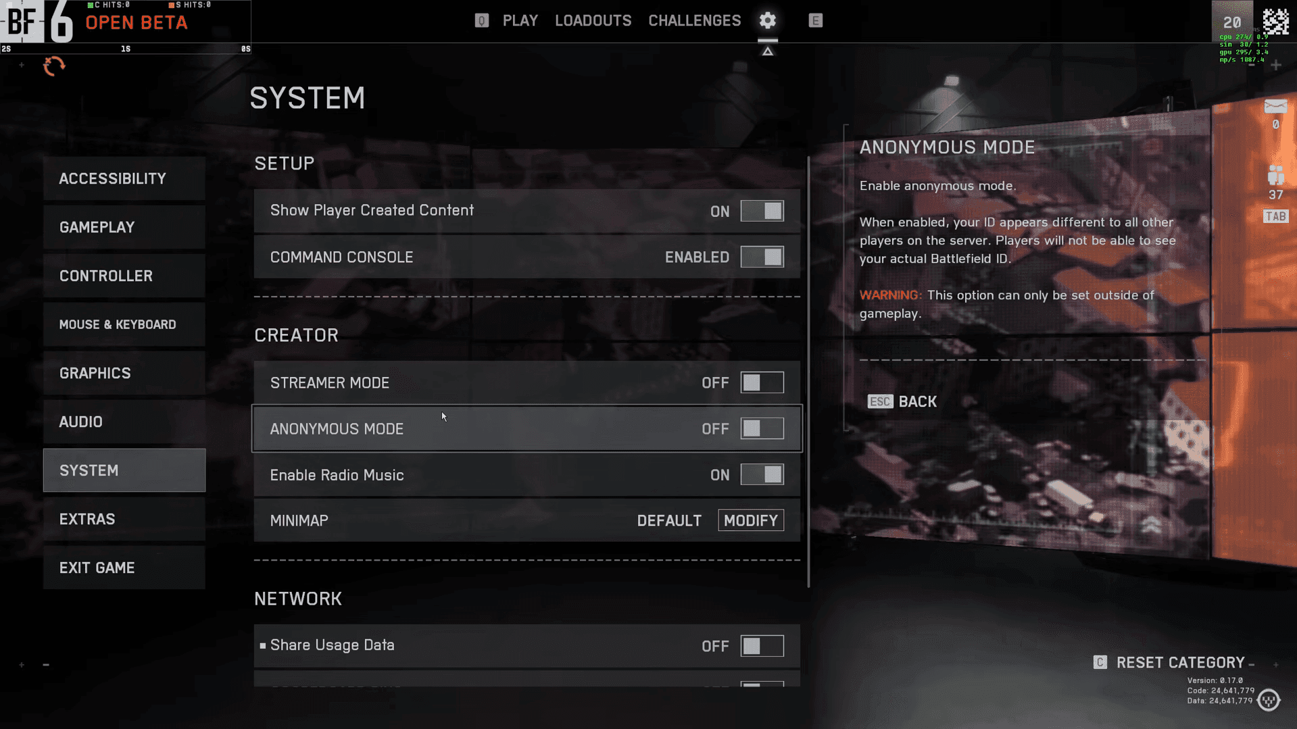Click the TAB key social icon
Screen dimensions: 1297x729
click(x=1275, y=216)
